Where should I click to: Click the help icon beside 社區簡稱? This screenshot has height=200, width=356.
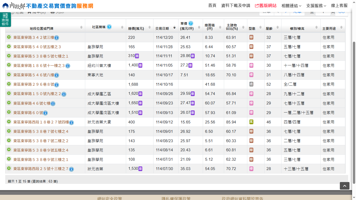click(x=109, y=27)
